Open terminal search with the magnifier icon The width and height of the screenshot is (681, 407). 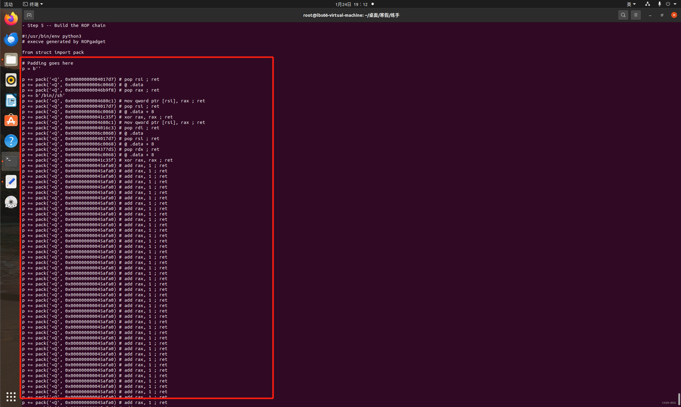pos(623,15)
